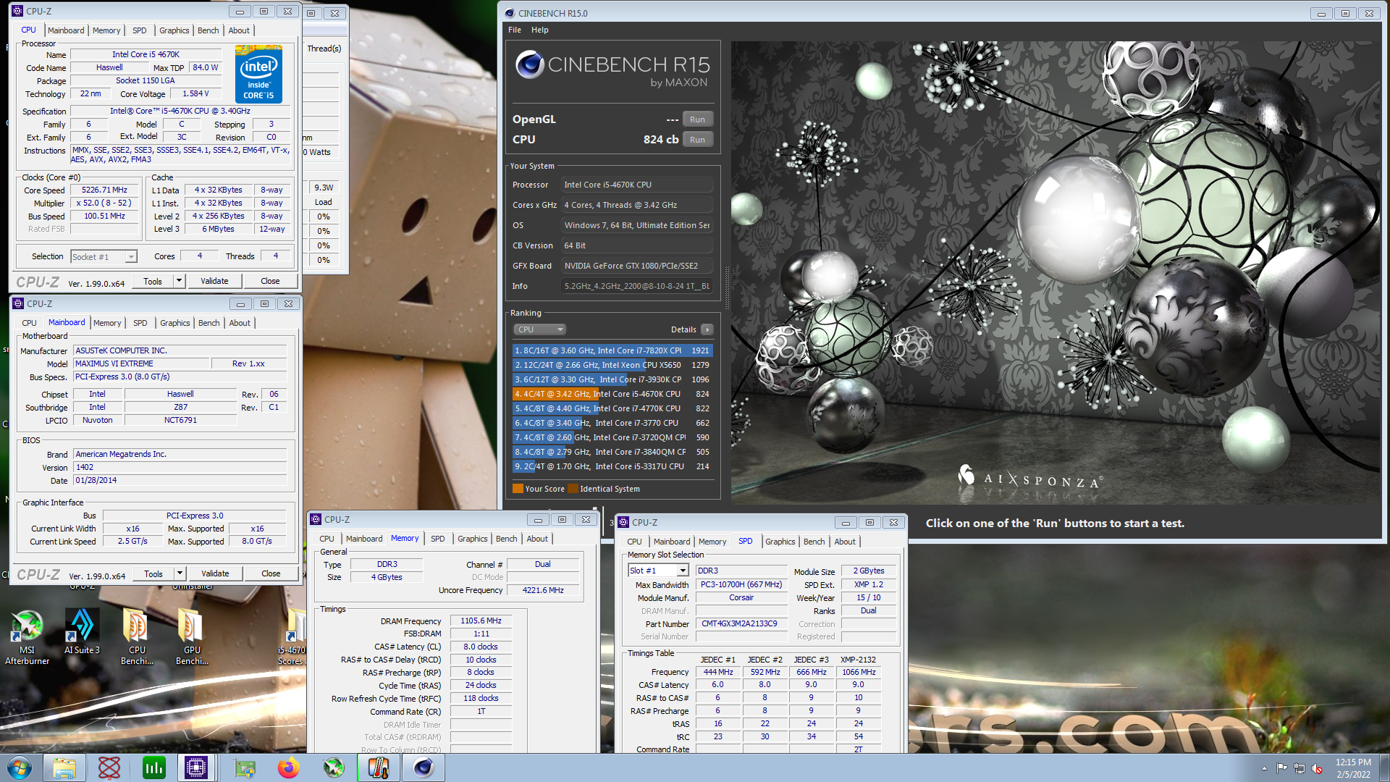Image resolution: width=1390 pixels, height=782 pixels.
Task: Select ranking row 1 i7-7820X
Action: (612, 350)
